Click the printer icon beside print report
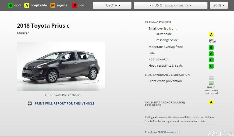Image resolution: width=234 pixels, height=137 pixels. (30, 103)
